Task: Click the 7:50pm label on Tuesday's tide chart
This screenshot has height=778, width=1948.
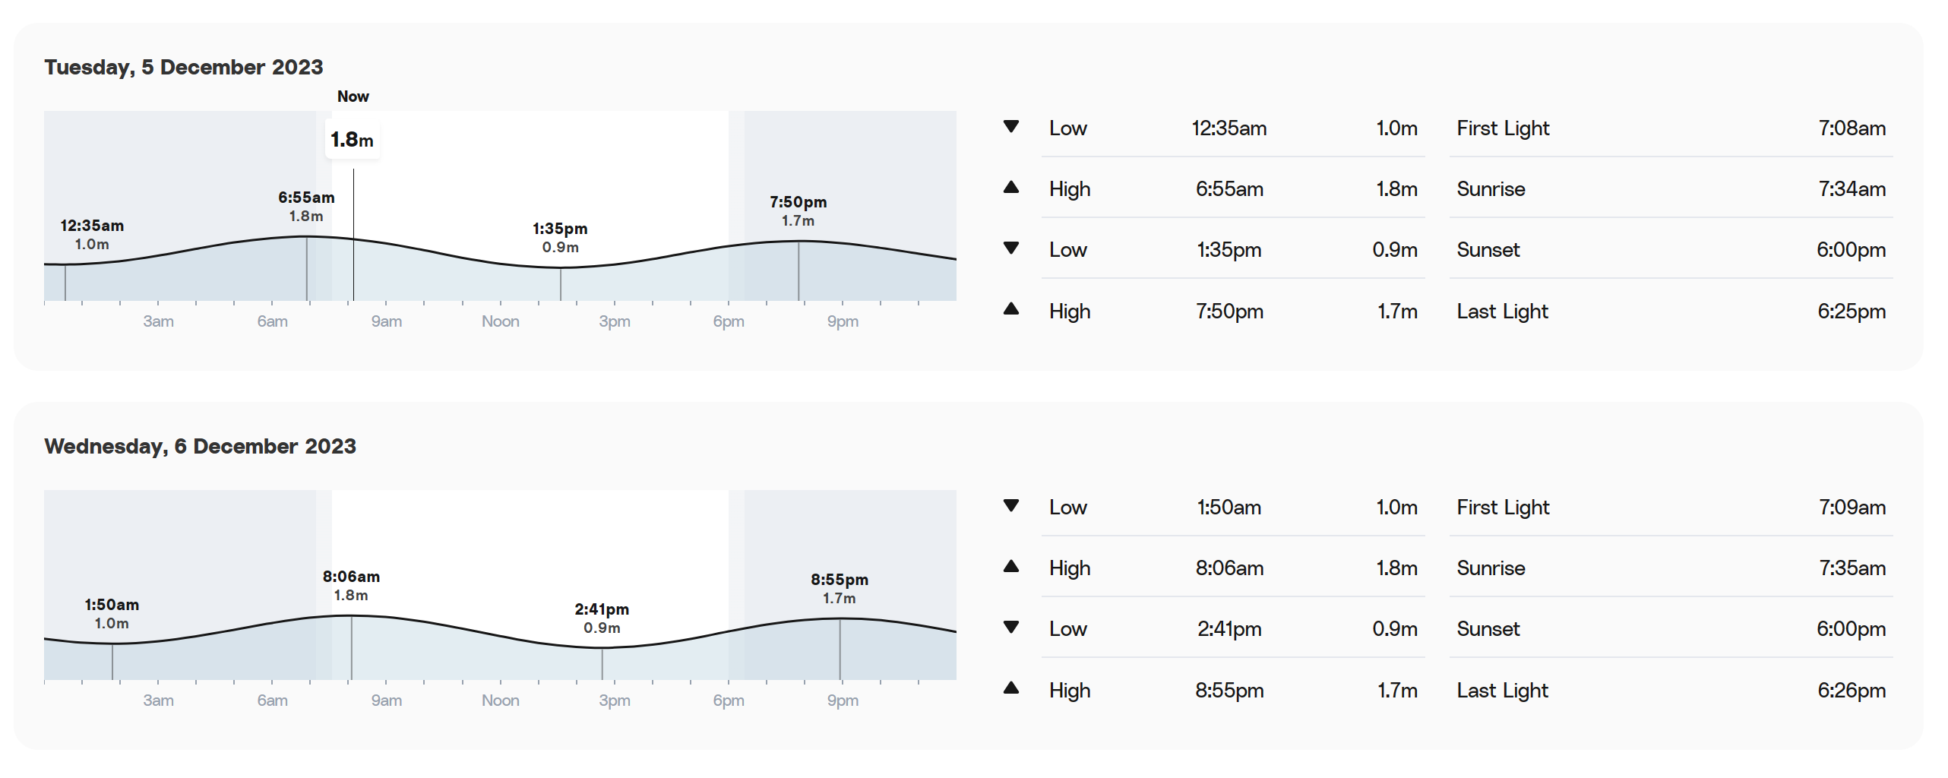Action: click(798, 203)
